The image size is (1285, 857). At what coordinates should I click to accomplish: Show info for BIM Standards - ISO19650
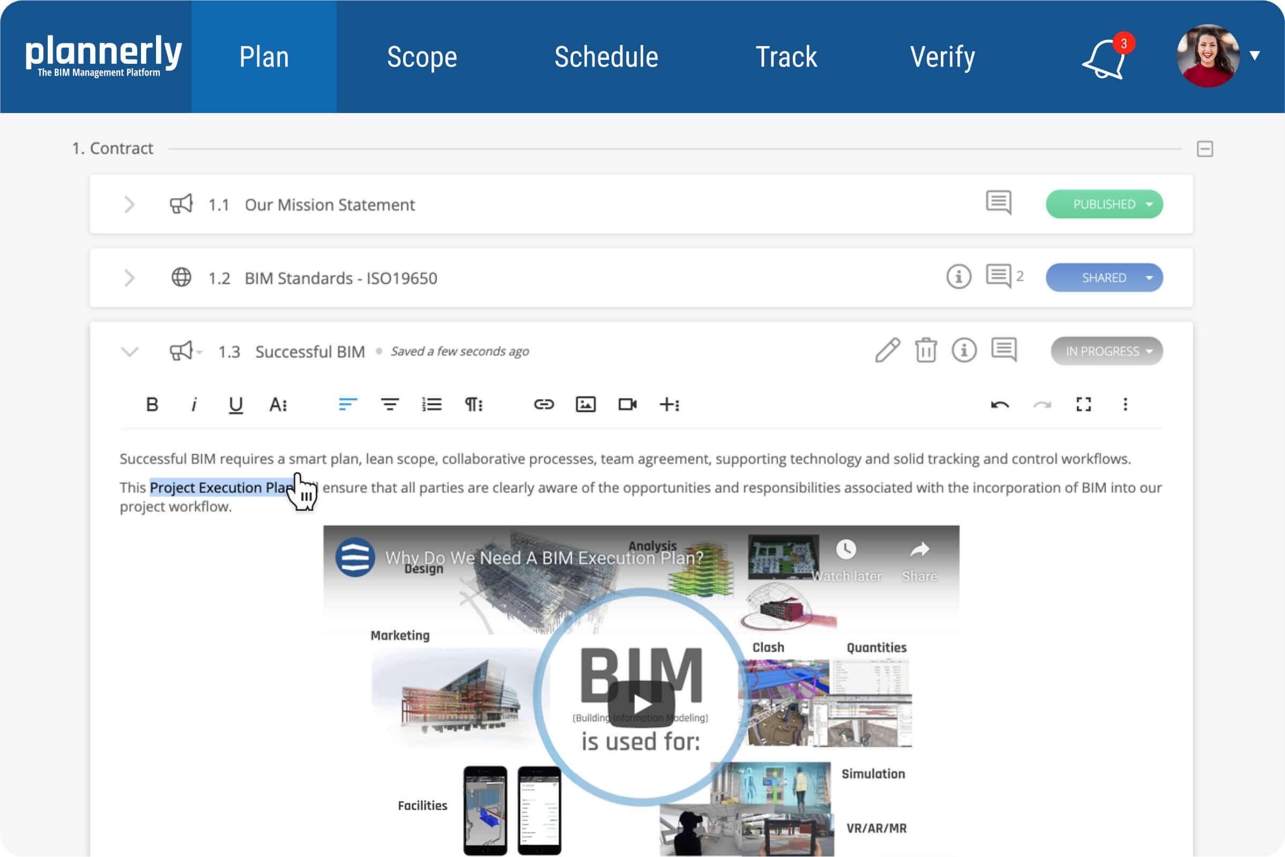tap(959, 277)
